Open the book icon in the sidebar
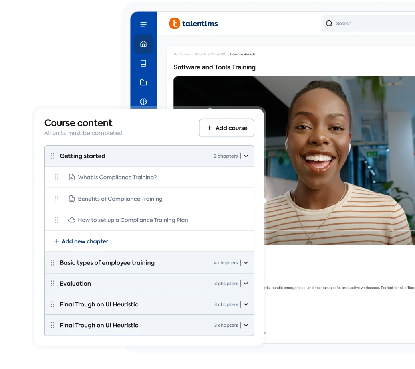This screenshot has height=369, width=415. tap(143, 63)
